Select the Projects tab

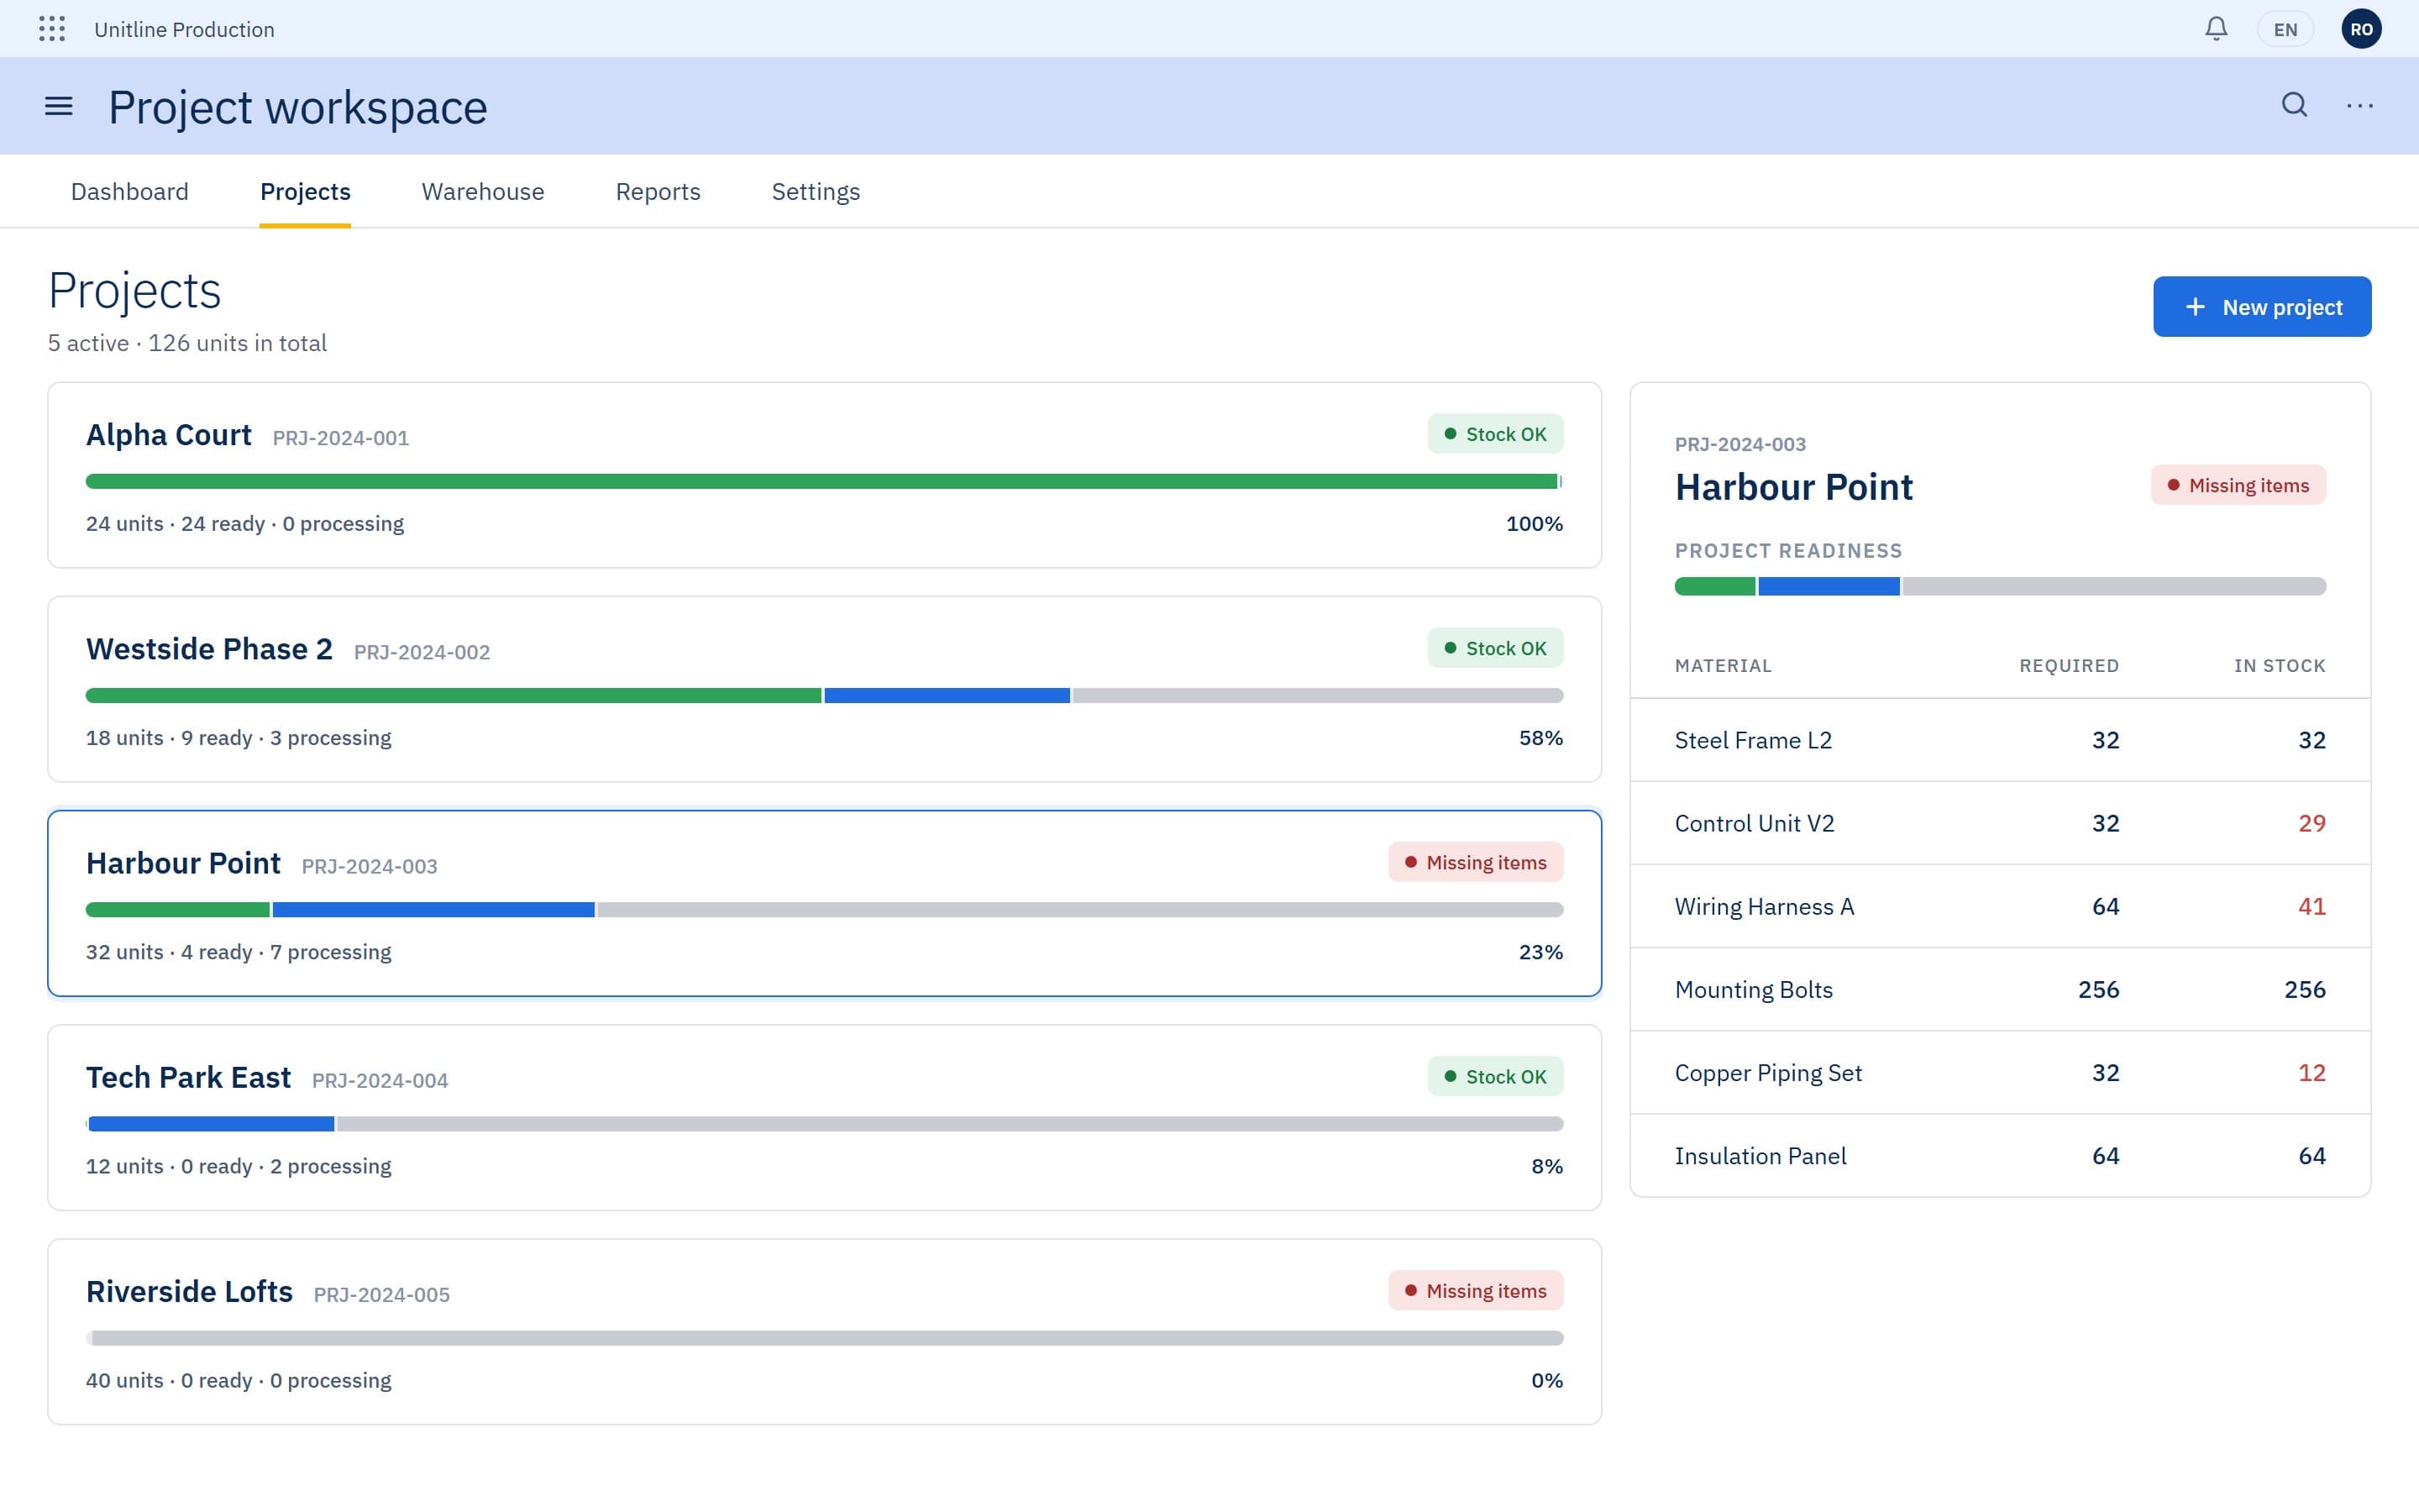pyautogui.click(x=305, y=191)
